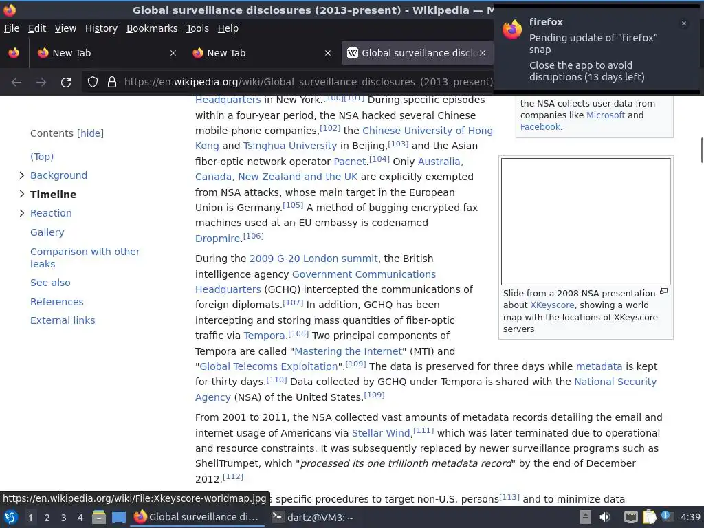Open the Microsoft link in sidebar caption
Screen dimensions: 704x528
[606, 115]
